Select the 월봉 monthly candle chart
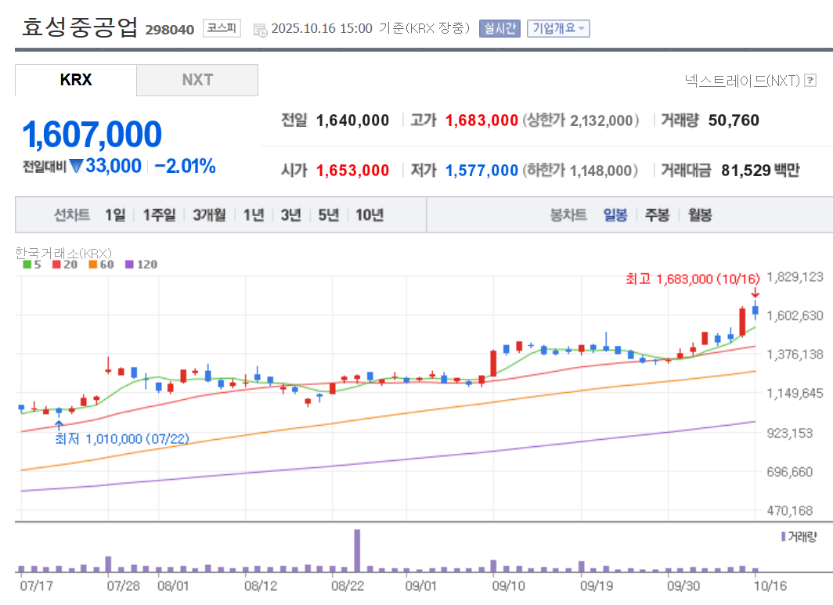833x605 pixels. [x=700, y=215]
